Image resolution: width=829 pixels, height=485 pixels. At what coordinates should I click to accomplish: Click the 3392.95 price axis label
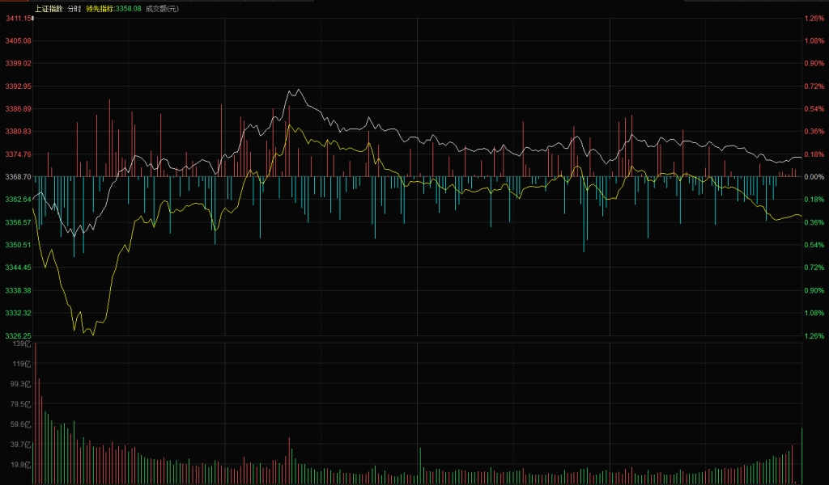pos(17,86)
